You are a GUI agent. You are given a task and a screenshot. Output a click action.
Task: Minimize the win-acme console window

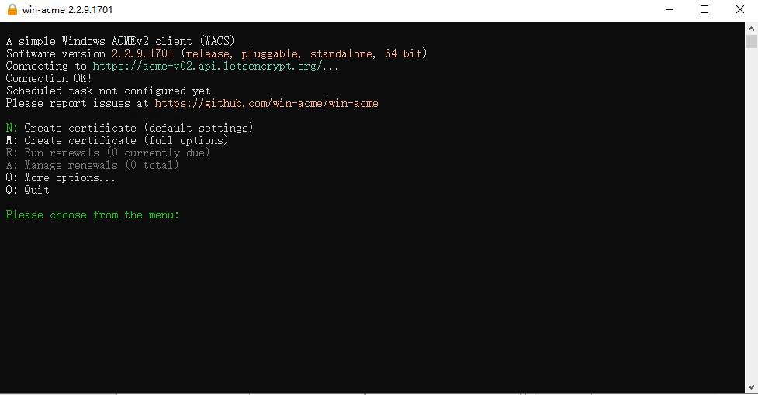tap(668, 9)
